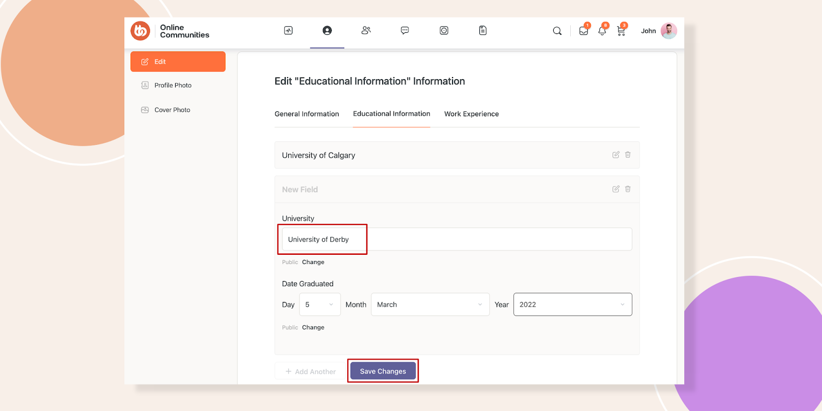Open the activity feed icon in navbar

pos(288,30)
